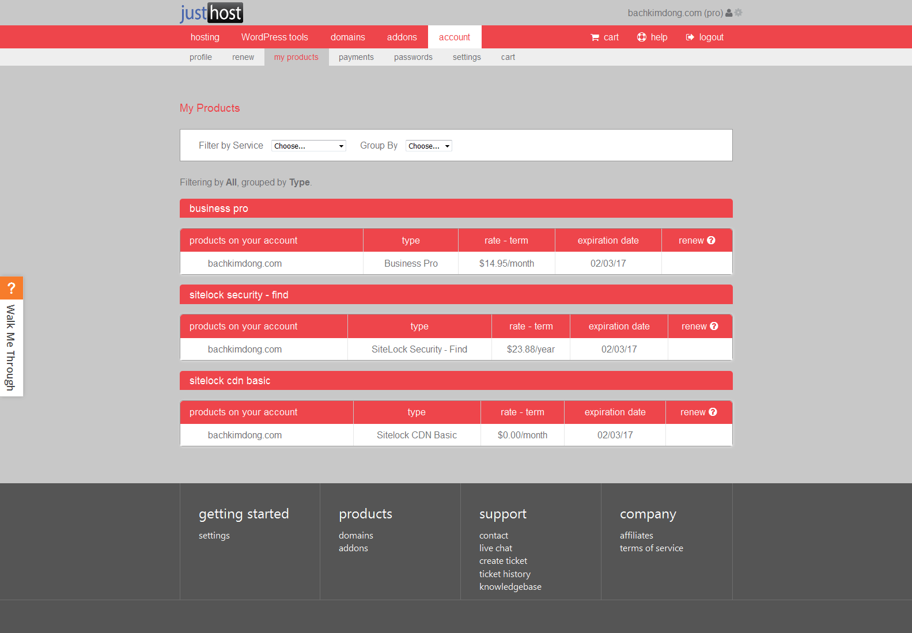The image size is (912, 633).
Task: Click bachkimdong.com in sitelock security table
Action: [245, 349]
